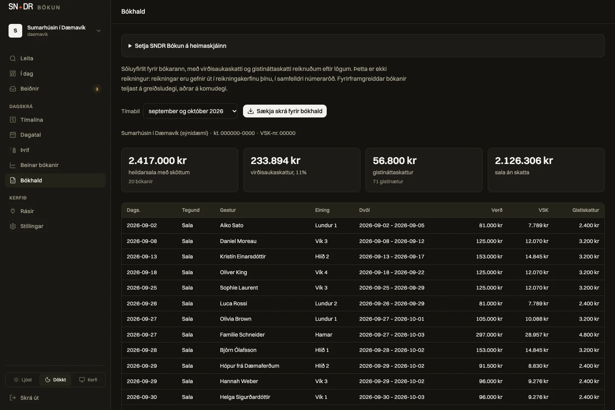Viewport: 615px width, 410px height.
Task: Click the Dagatal calendar icon
Action: pyautogui.click(x=13, y=135)
